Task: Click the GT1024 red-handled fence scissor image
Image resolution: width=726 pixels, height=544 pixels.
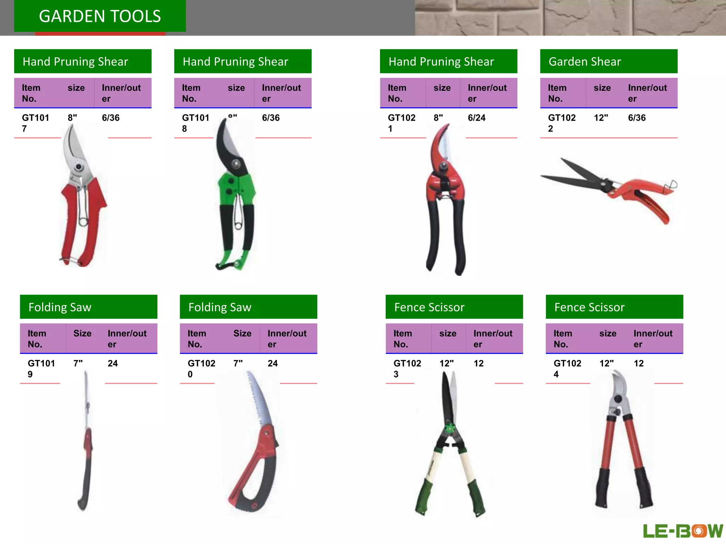Action: (x=623, y=439)
